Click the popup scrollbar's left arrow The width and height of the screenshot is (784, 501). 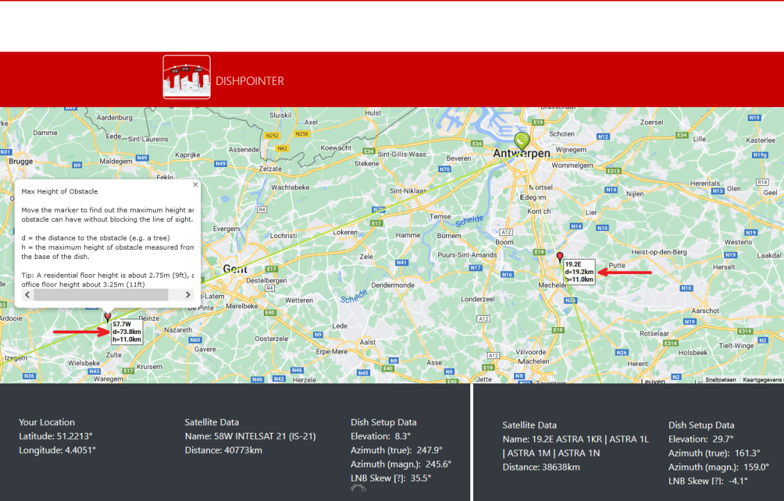click(27, 295)
